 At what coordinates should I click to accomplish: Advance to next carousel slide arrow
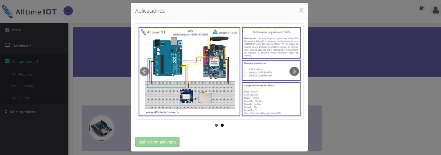(294, 71)
